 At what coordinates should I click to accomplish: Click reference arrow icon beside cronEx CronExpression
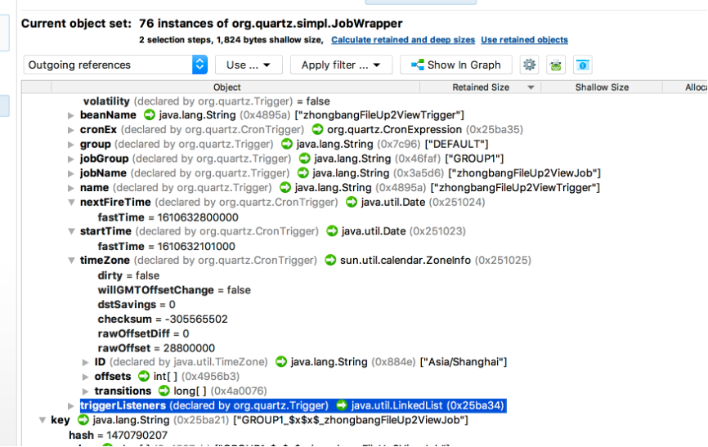317,130
